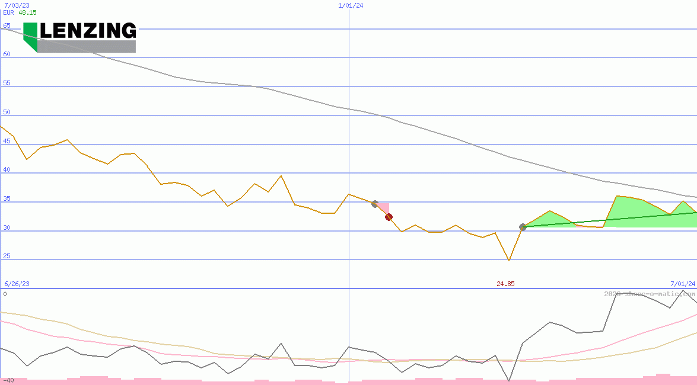The width and height of the screenshot is (697, 385).
Task: Click the 25 price axis label
Action: click(7, 256)
